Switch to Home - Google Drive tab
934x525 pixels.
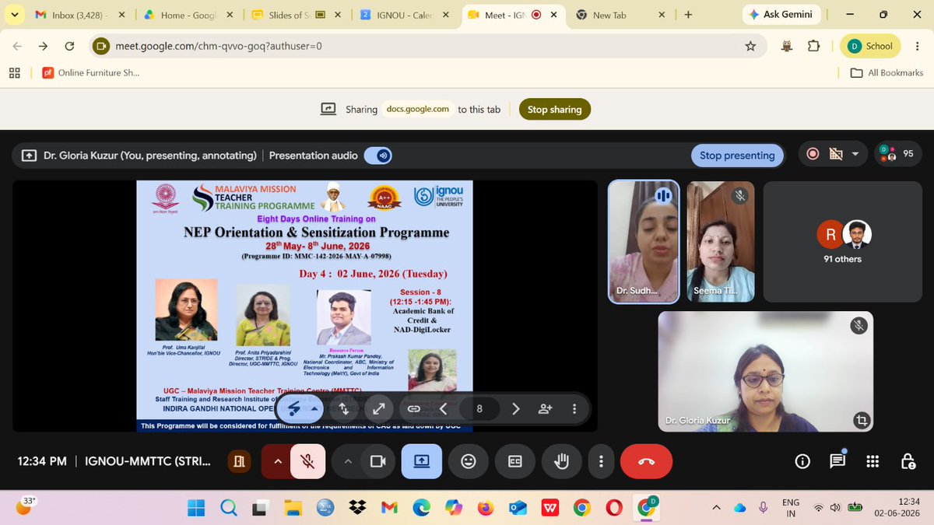pos(187,14)
